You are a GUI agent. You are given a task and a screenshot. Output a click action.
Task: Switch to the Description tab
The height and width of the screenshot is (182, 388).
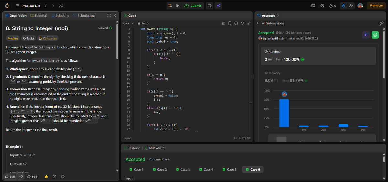tap(16, 16)
